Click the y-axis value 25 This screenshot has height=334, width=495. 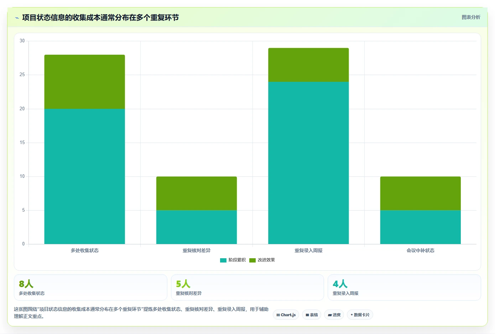click(x=22, y=75)
